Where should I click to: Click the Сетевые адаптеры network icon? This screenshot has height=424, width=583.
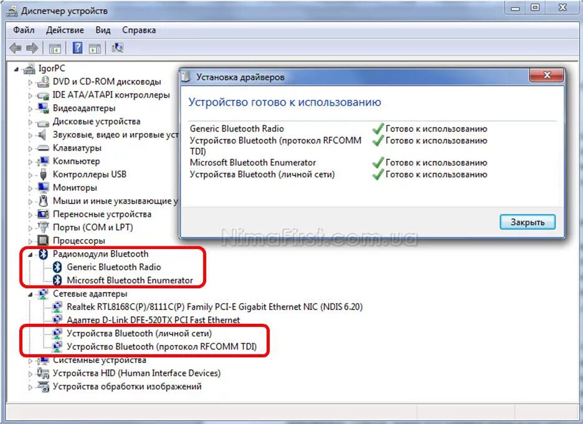tap(43, 294)
